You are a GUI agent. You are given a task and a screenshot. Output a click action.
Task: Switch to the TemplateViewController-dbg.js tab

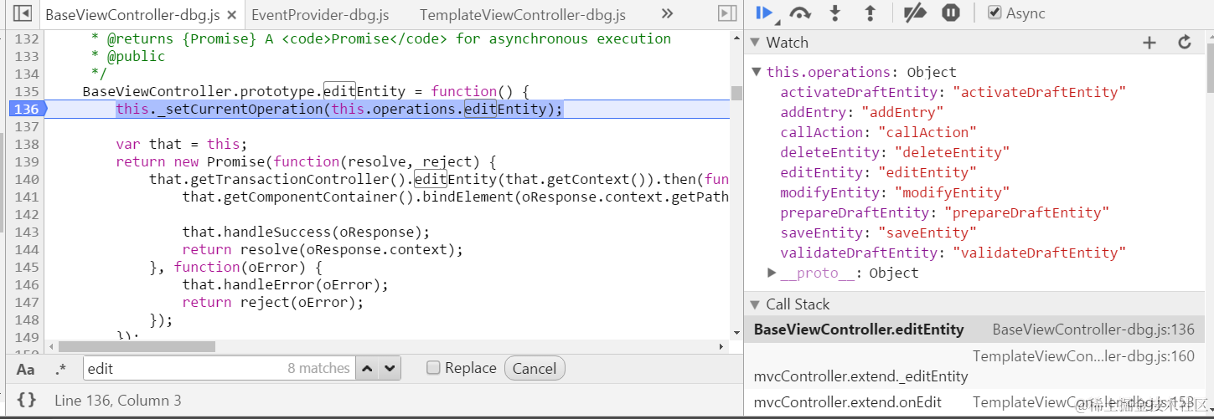(523, 14)
